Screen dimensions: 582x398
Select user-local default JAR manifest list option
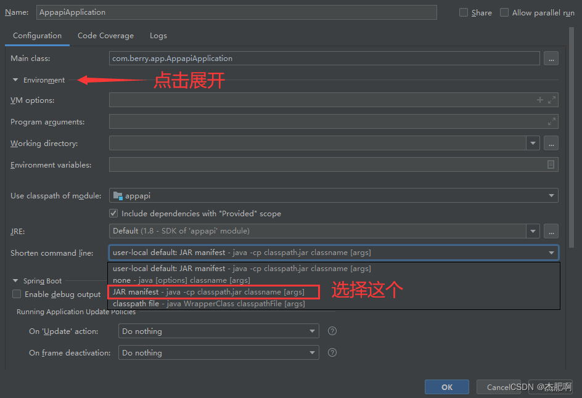tap(334, 268)
